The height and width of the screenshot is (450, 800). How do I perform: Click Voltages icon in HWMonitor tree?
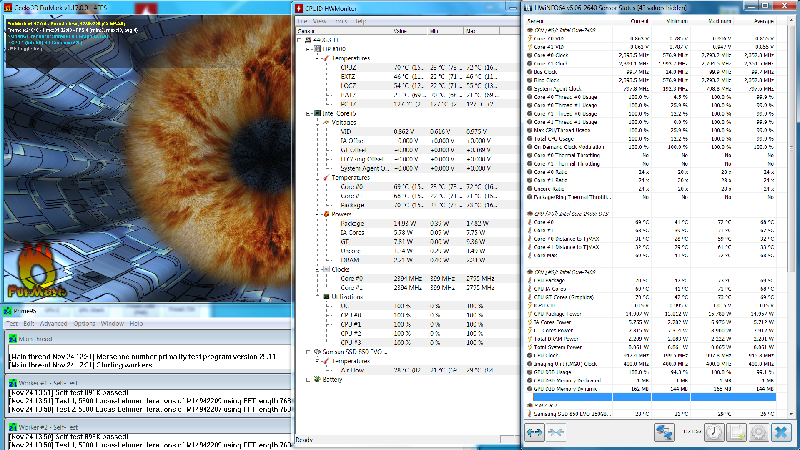[x=326, y=122]
